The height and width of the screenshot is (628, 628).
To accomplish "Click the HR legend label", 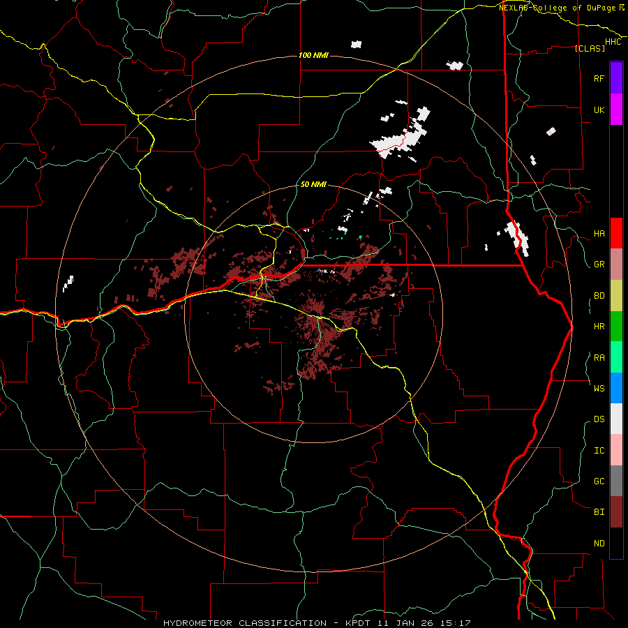I will tap(599, 327).
